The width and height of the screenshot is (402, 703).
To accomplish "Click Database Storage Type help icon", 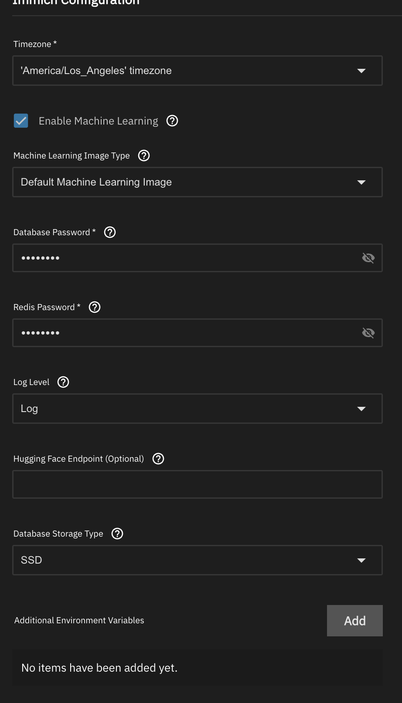I will 117,534.
